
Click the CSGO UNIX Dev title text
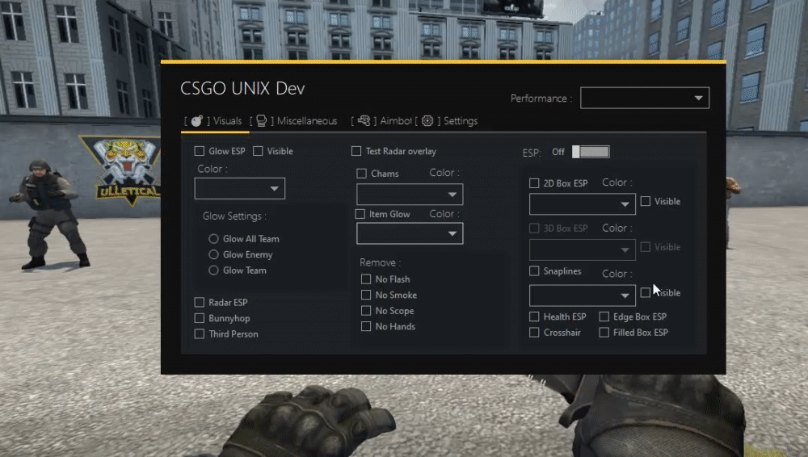pos(242,89)
